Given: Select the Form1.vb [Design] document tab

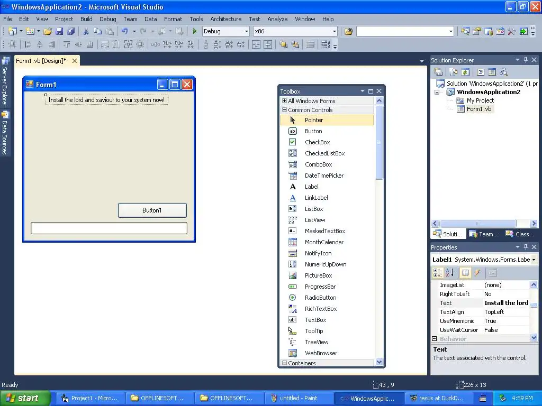Looking at the screenshot, I should click(x=41, y=61).
